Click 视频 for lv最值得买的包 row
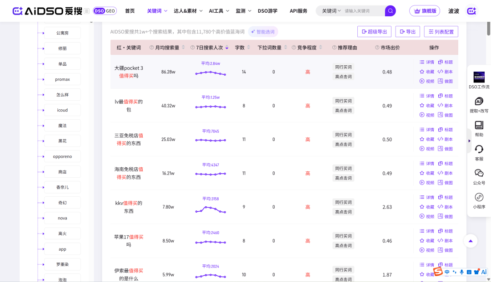The width and height of the screenshot is (491, 282). [x=426, y=115]
